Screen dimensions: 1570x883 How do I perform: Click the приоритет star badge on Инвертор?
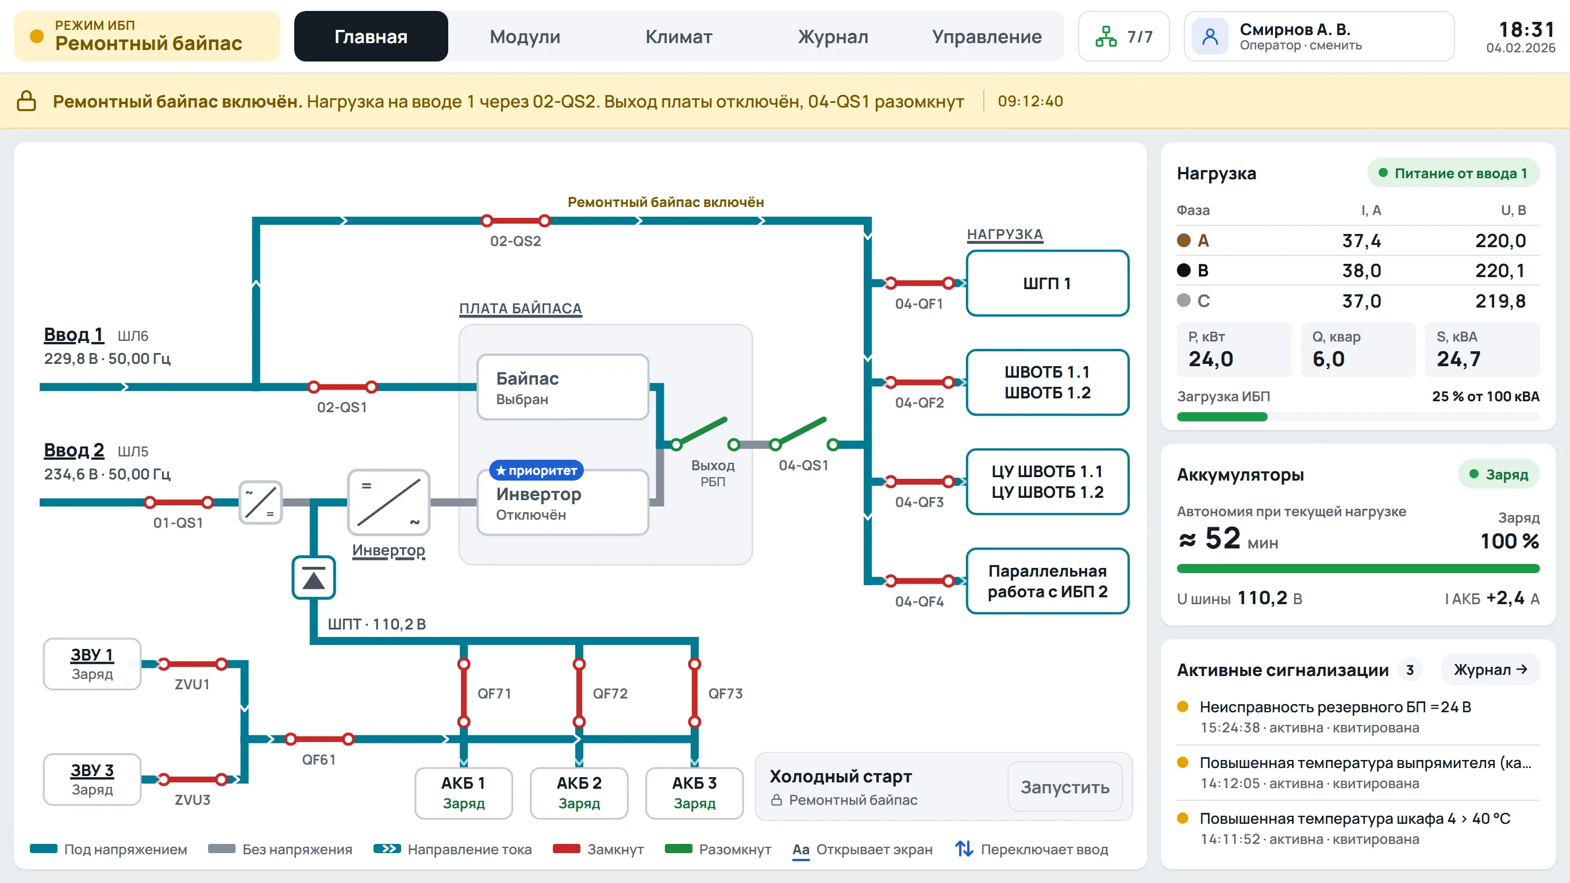click(x=536, y=470)
